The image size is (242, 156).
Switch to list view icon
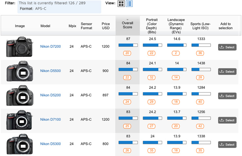point(129,4)
